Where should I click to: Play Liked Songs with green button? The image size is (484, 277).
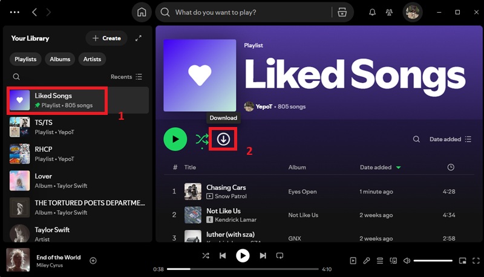[x=175, y=139]
